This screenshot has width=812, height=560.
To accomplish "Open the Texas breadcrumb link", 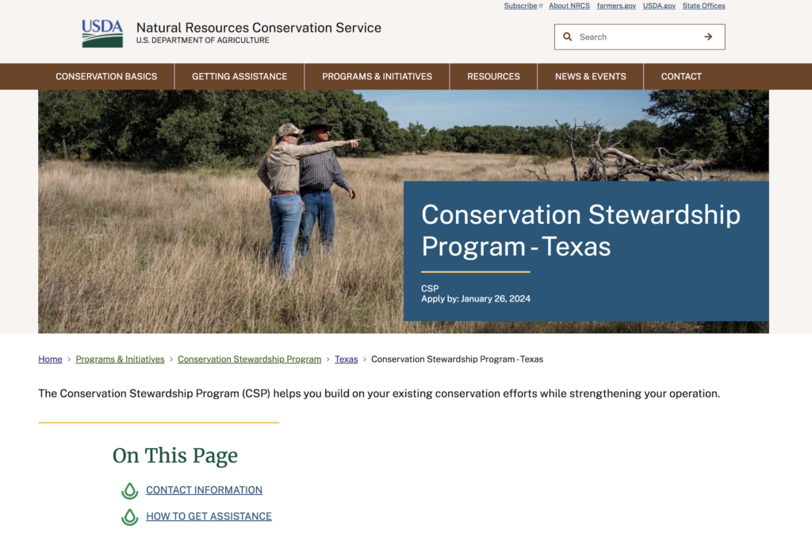I will click(x=347, y=359).
